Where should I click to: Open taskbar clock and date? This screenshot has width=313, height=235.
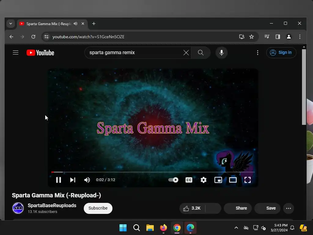(x=279, y=228)
